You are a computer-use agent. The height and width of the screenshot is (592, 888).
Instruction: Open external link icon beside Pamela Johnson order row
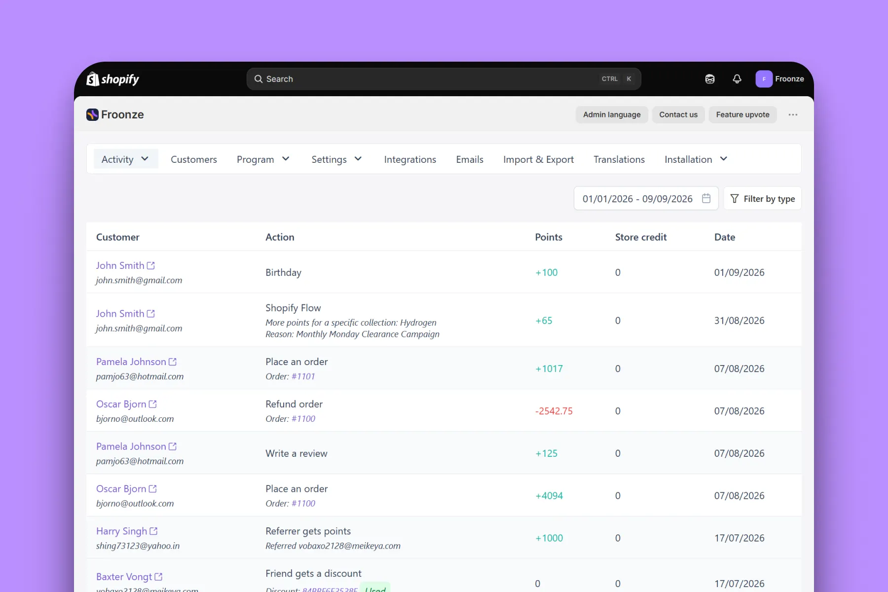(173, 362)
